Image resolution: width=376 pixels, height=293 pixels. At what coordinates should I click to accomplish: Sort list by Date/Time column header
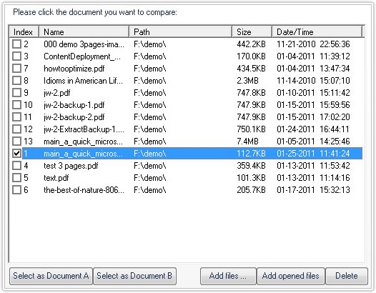coord(317,32)
